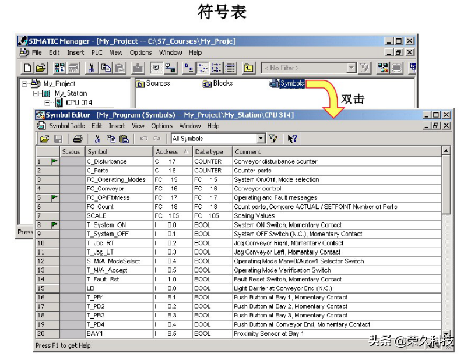
Task: Click the BAY1 symbol cell
Action: (x=119, y=334)
